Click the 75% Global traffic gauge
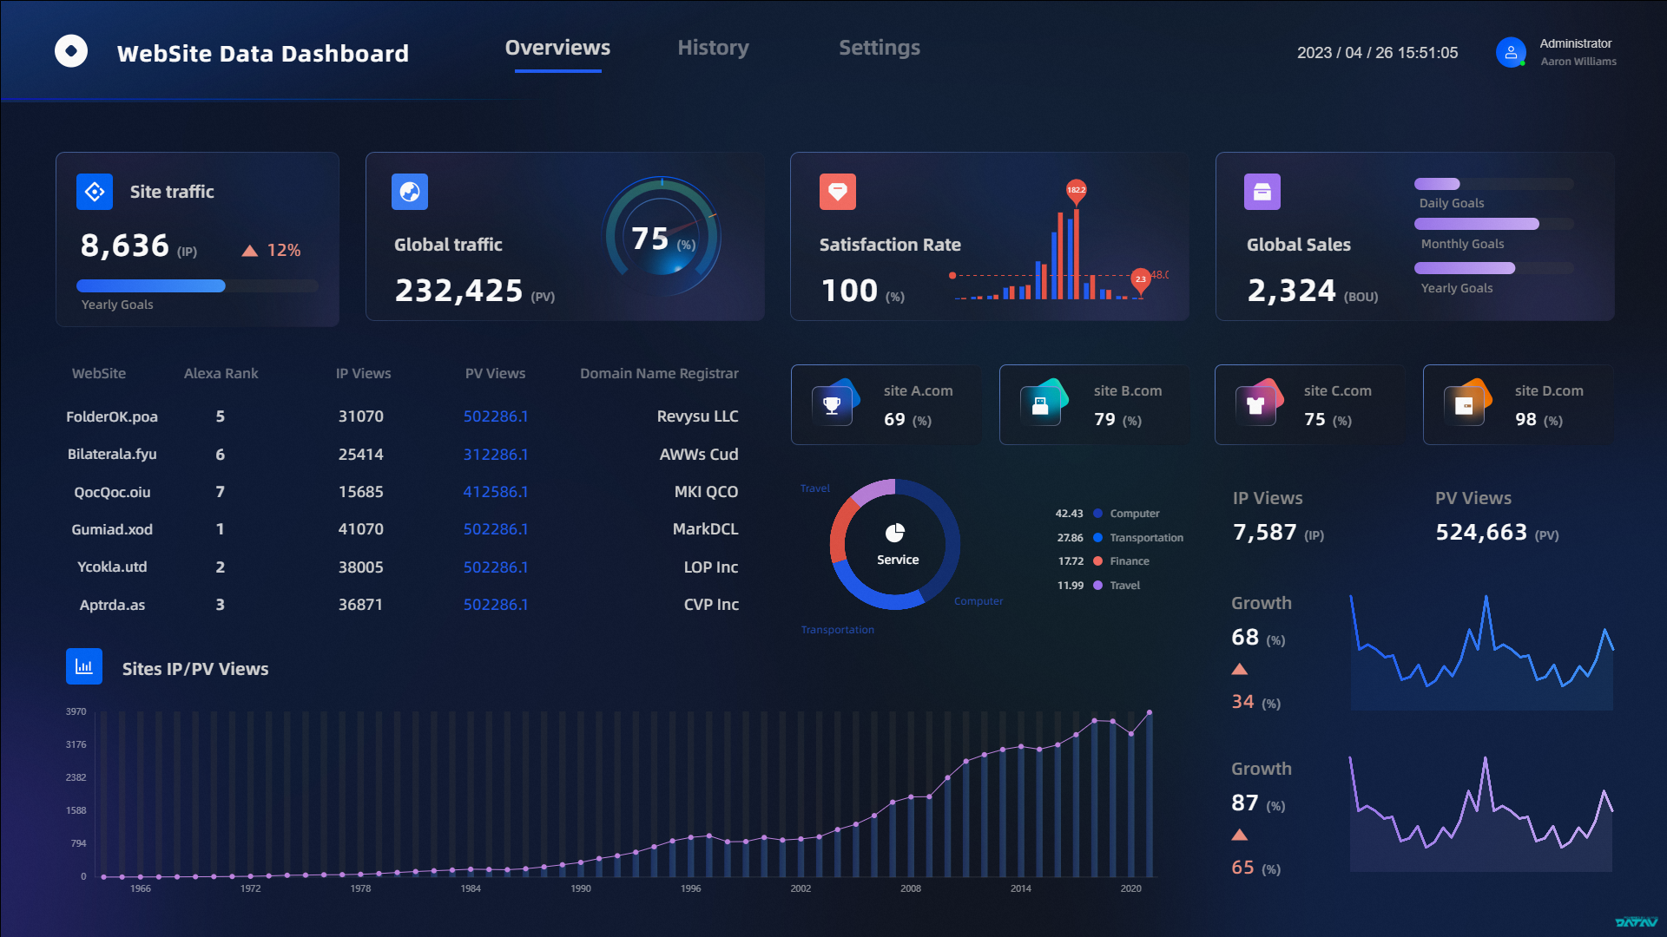 point(662,236)
